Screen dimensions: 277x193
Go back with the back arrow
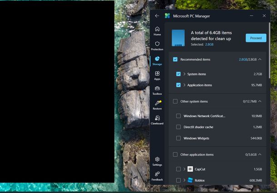point(157,16)
